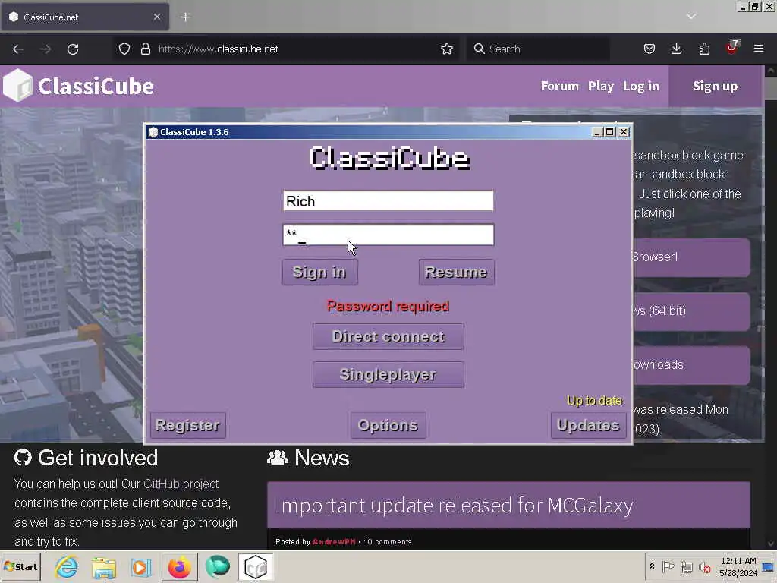
Task: Open the Log in menu link
Action: [640, 86]
